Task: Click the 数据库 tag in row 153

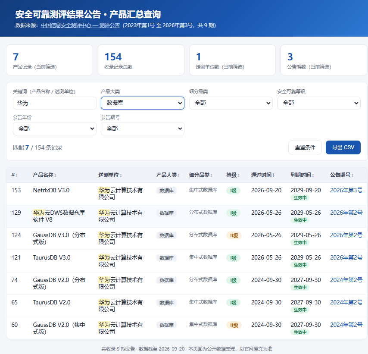Action: [x=166, y=191]
